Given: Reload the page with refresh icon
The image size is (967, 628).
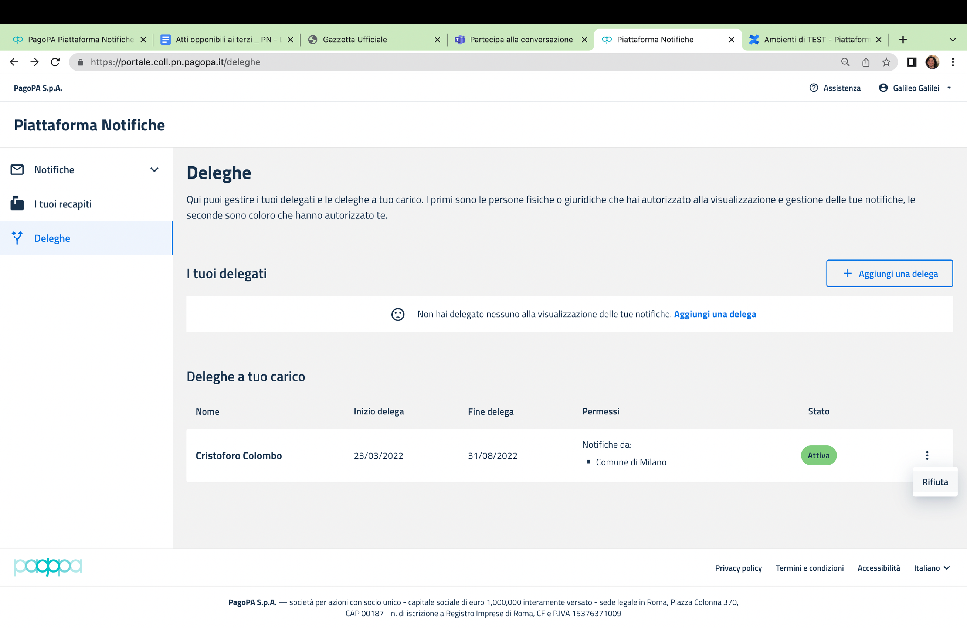Looking at the screenshot, I should [x=55, y=62].
